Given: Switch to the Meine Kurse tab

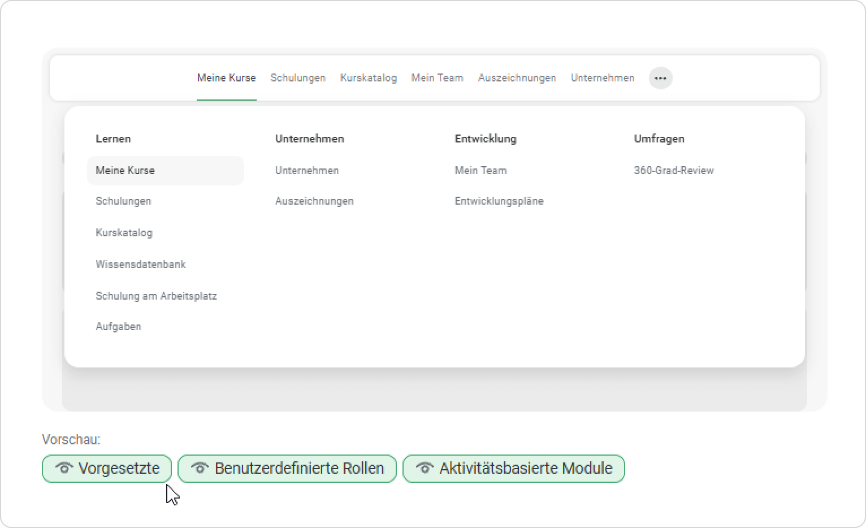Looking at the screenshot, I should click(226, 78).
